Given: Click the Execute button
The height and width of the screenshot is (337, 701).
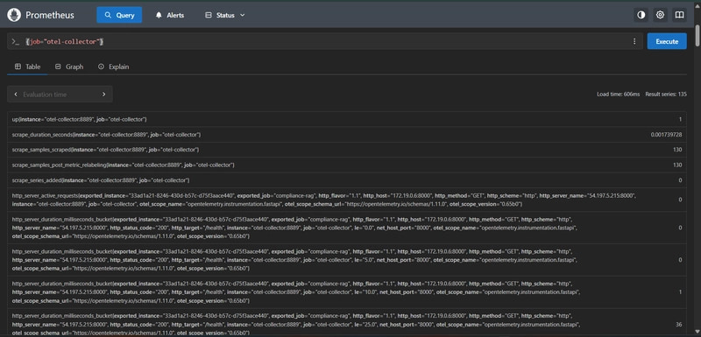Looking at the screenshot, I should pyautogui.click(x=667, y=41).
